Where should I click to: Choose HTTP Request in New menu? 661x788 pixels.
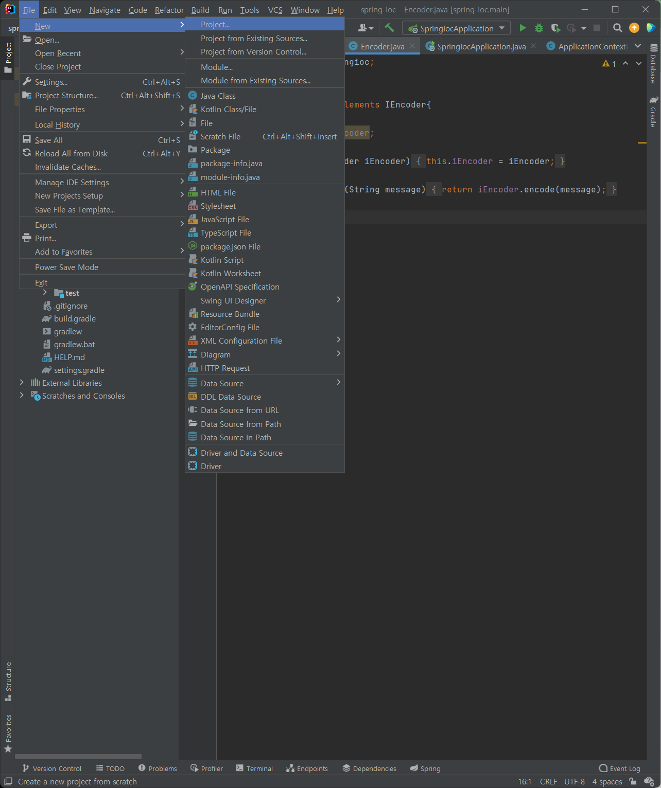pos(265,368)
